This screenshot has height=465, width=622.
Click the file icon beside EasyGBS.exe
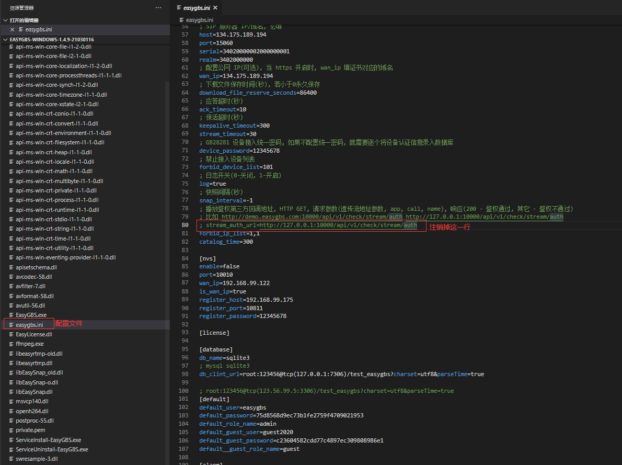tap(11, 315)
